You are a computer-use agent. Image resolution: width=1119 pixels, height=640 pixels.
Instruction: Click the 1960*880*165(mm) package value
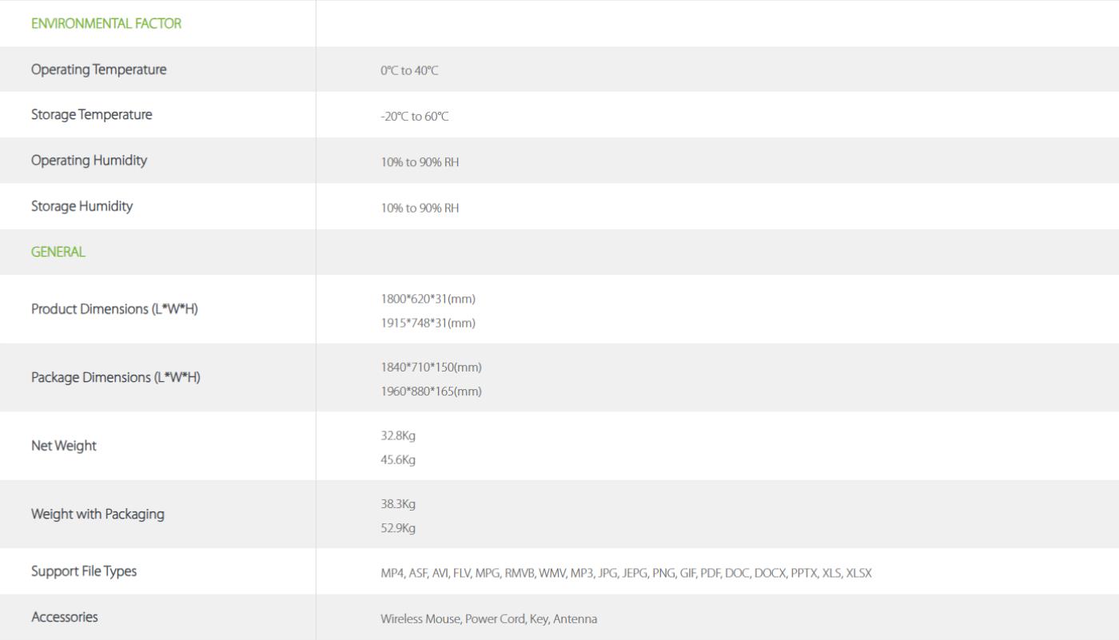(x=431, y=391)
